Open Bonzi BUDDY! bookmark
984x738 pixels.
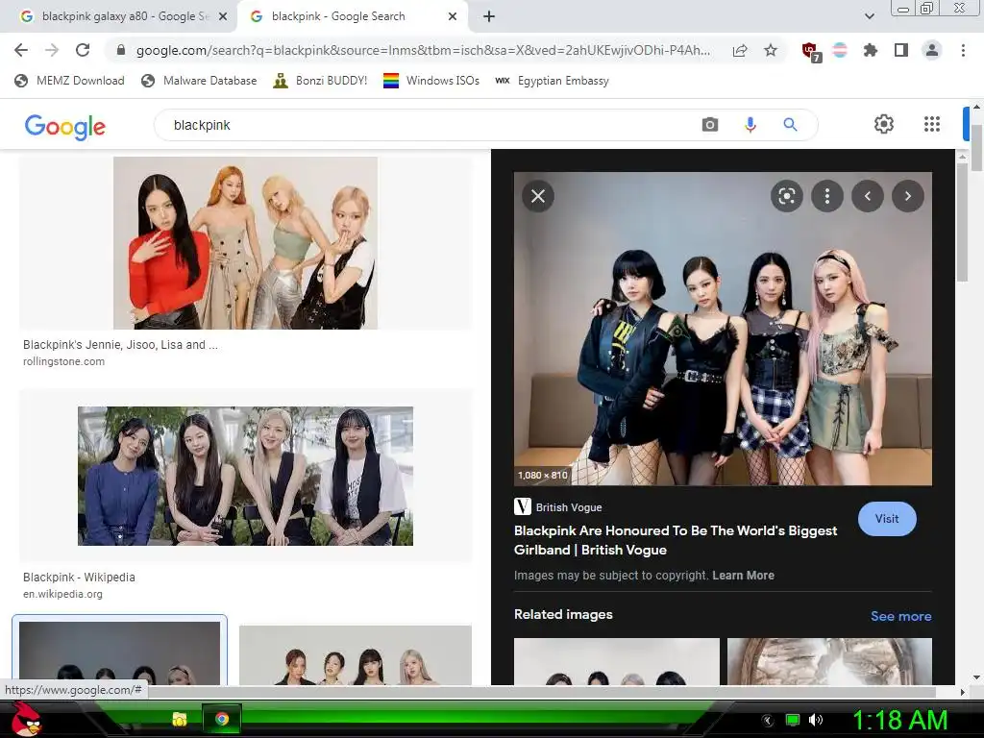320,81
